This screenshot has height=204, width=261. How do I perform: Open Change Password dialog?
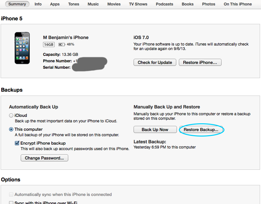coord(44,158)
